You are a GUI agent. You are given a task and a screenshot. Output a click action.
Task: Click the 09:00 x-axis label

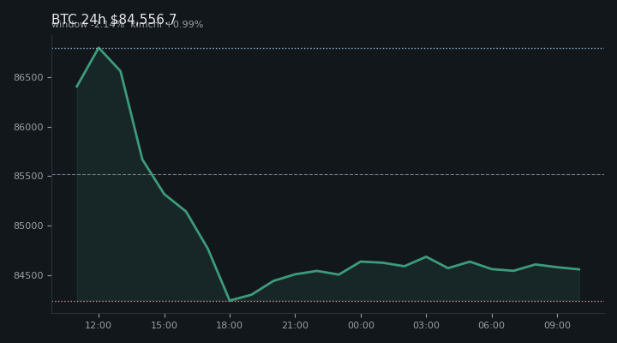click(557, 325)
